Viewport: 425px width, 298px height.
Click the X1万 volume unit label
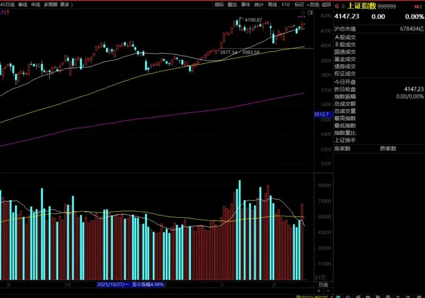coord(320,278)
